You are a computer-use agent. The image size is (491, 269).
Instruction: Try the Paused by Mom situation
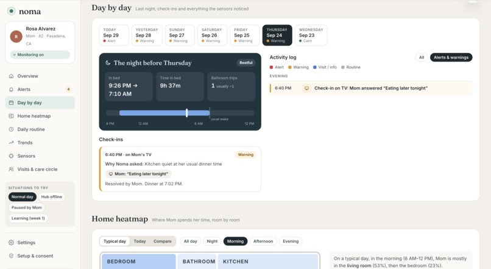27,207
